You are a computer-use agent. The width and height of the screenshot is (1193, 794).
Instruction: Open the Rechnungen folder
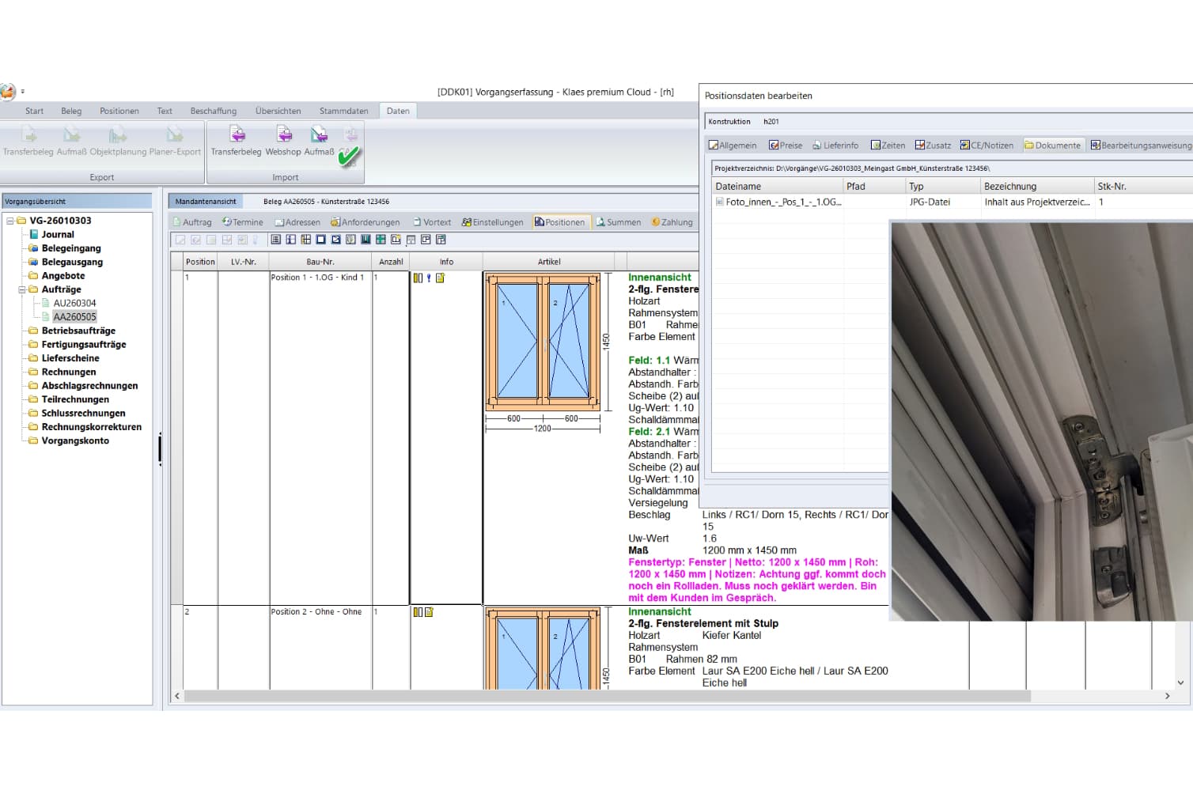tap(68, 372)
